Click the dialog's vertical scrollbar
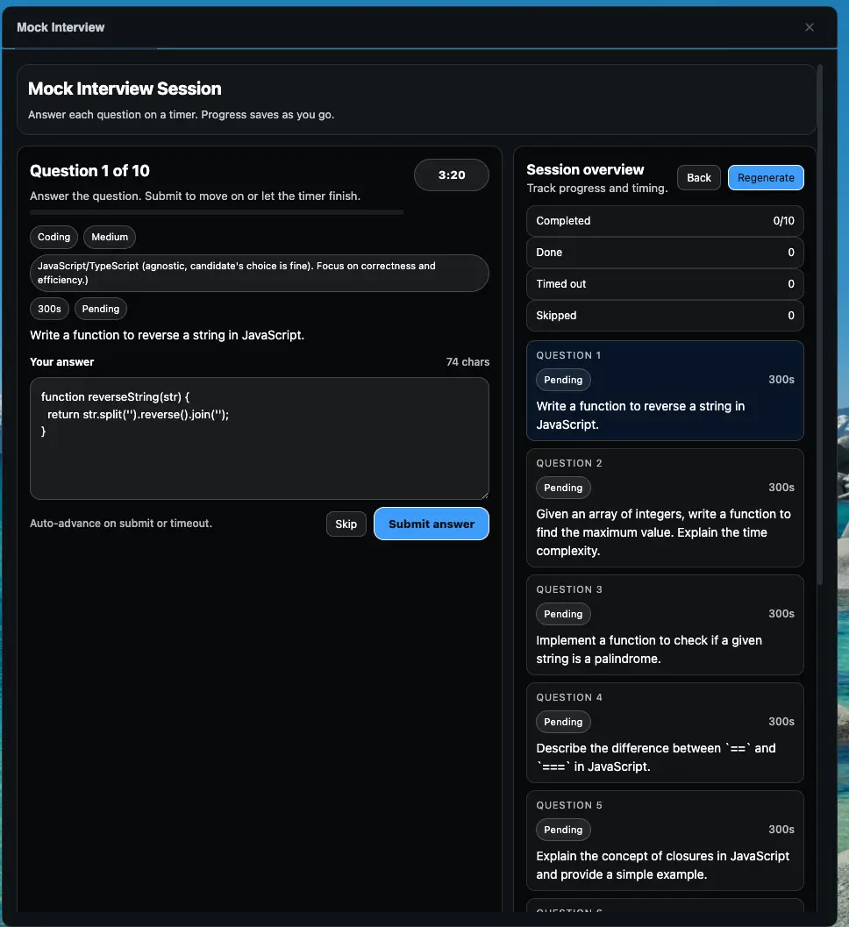Viewport: 849px width, 927px height. pyautogui.click(x=820, y=324)
